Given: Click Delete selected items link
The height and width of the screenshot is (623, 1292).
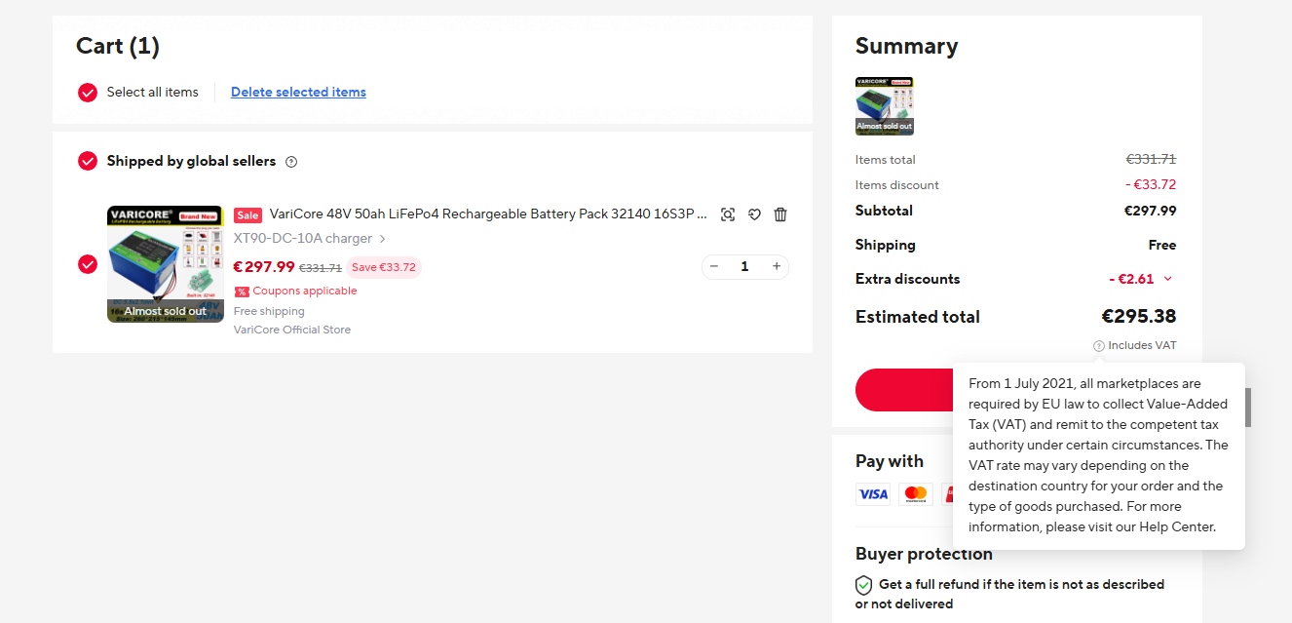Looking at the screenshot, I should (298, 93).
